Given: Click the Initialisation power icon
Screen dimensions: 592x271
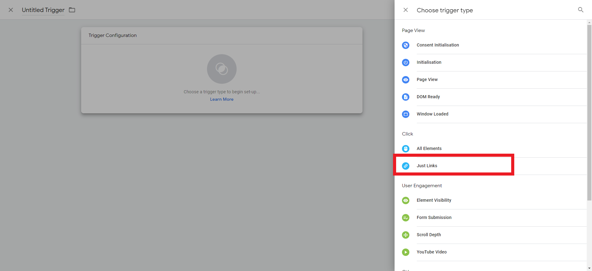Looking at the screenshot, I should point(406,63).
